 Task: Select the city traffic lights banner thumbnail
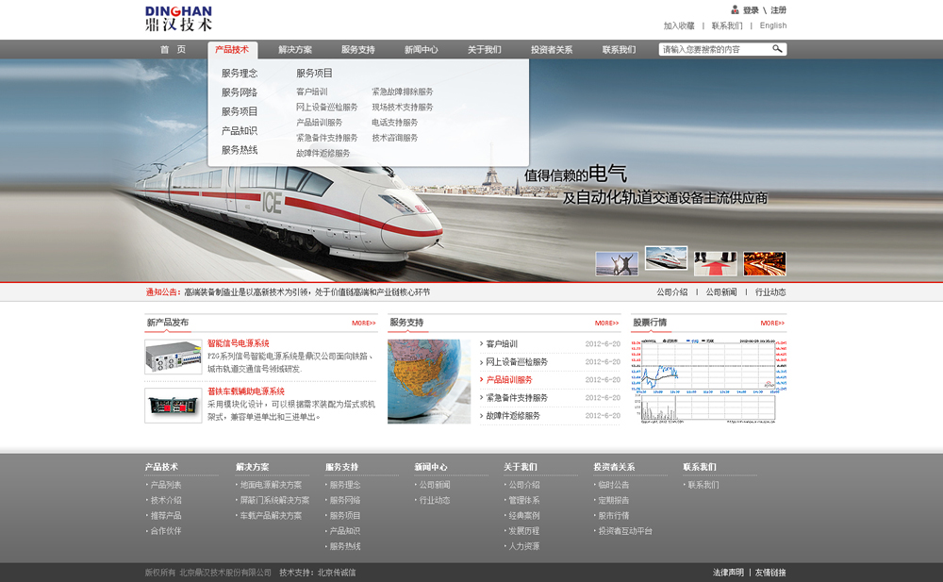pyautogui.click(x=764, y=263)
